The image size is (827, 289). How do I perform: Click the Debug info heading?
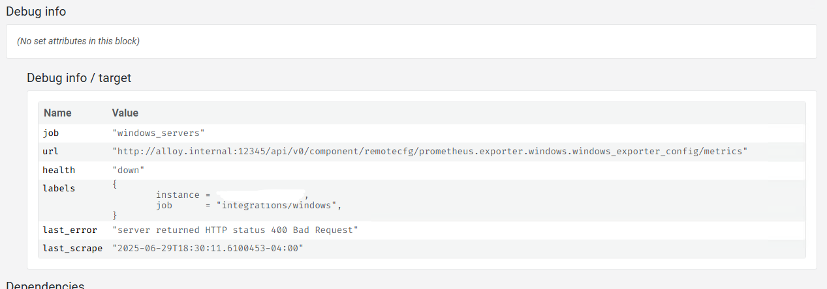tap(36, 11)
